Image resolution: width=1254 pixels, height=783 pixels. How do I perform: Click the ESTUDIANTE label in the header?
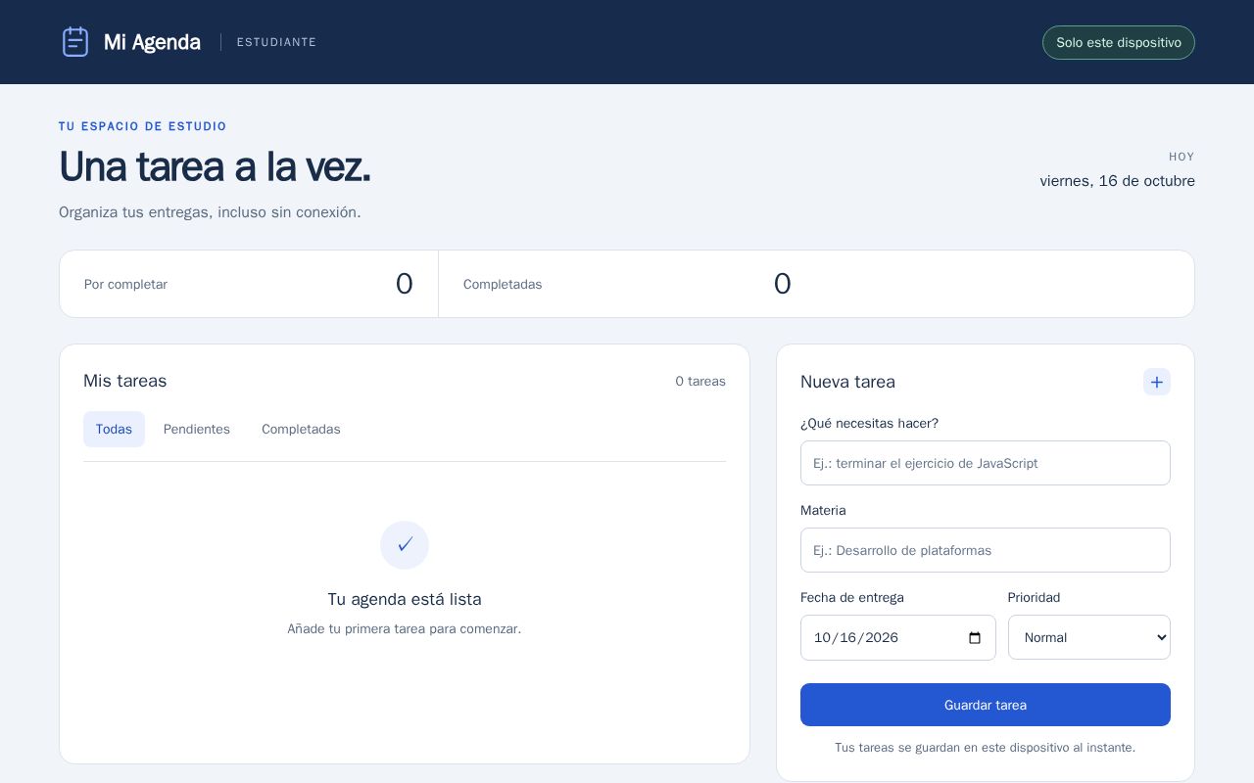tap(276, 42)
